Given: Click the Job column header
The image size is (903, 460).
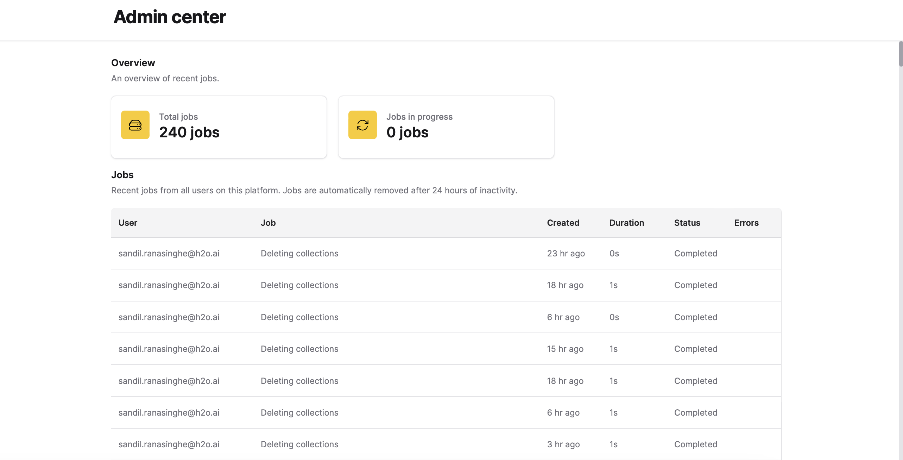Looking at the screenshot, I should tap(268, 223).
